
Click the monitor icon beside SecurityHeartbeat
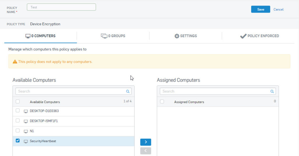click(26, 141)
